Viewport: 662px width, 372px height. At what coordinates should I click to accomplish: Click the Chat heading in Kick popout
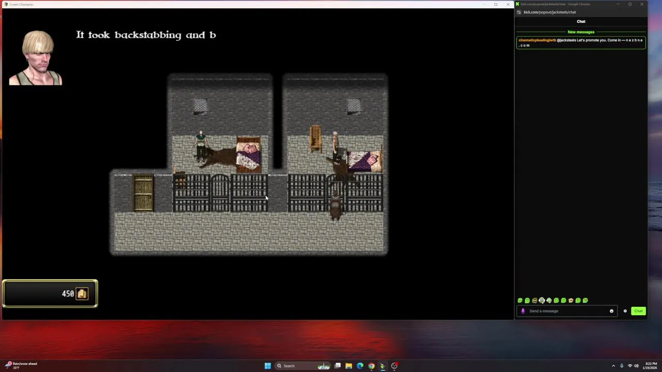[x=581, y=22]
